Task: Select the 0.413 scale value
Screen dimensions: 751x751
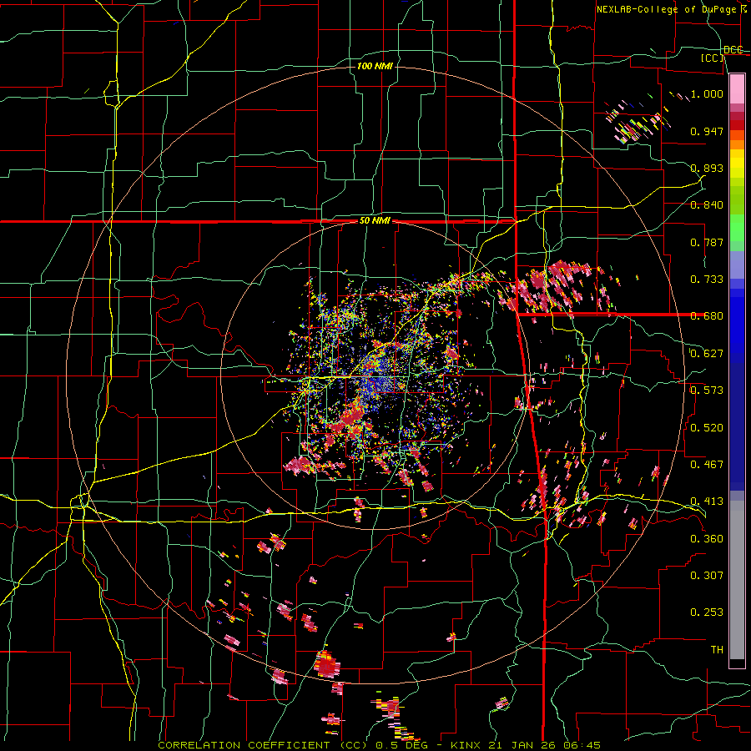Action: [x=707, y=502]
